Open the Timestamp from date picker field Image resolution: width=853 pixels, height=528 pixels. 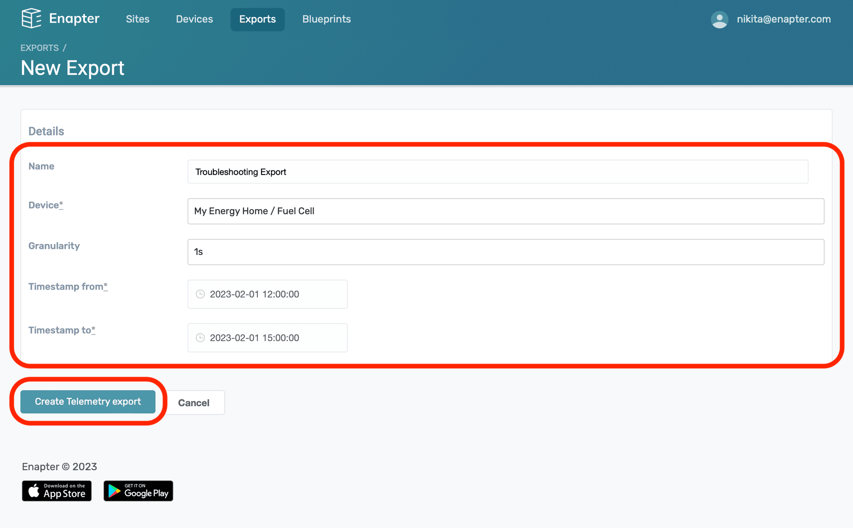tap(267, 294)
